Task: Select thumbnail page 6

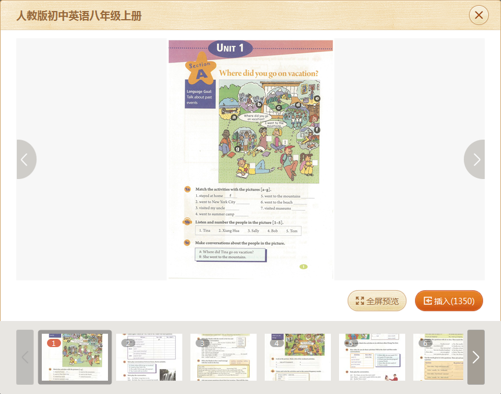Action: tap(438, 357)
